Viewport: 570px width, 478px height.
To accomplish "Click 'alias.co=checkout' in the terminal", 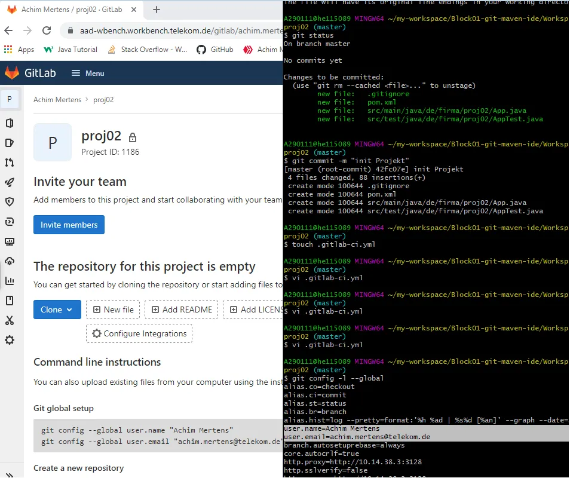I will pos(319,387).
